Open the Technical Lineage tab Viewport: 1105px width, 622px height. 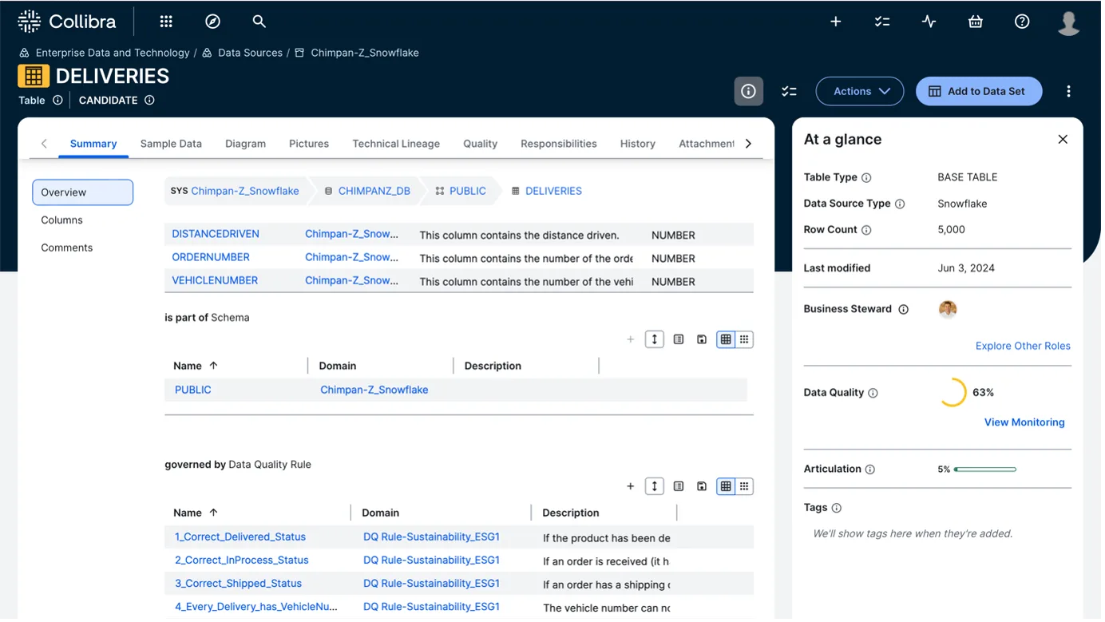click(x=396, y=144)
